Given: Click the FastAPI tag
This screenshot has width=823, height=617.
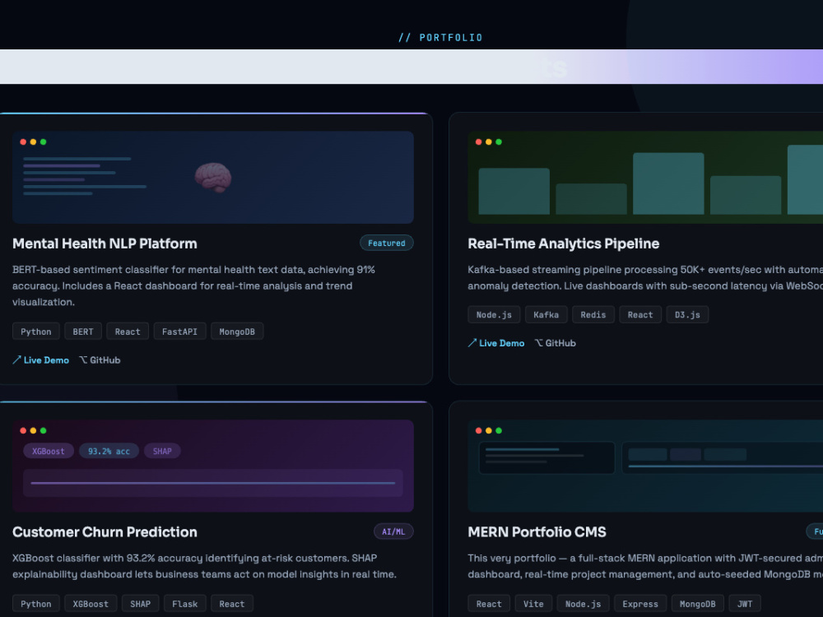Looking at the screenshot, I should pos(179,332).
